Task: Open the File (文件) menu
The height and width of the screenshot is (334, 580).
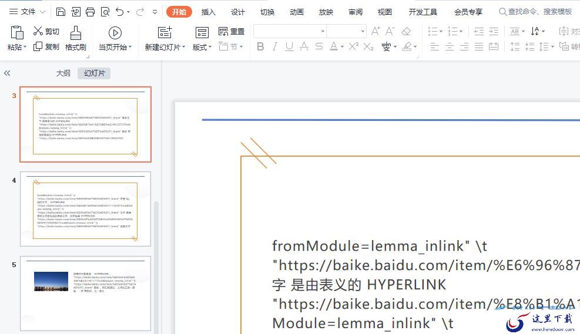Action: 28,12
